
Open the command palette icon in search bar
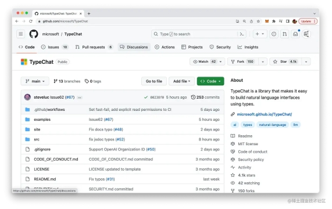242,34
